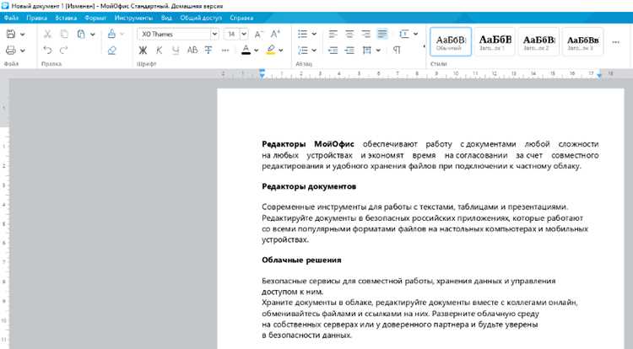Toggle bold Ж formatting
633x349 pixels.
coord(143,51)
